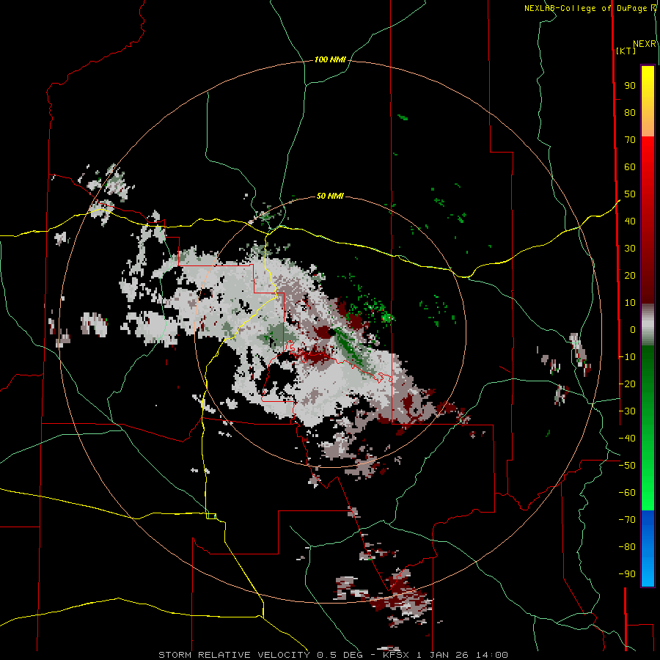Click the "-60" scale value
The width and height of the screenshot is (660, 660).
click(627, 493)
